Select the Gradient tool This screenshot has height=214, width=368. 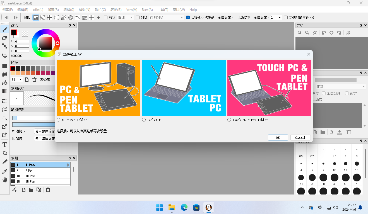pyautogui.click(x=5, y=91)
